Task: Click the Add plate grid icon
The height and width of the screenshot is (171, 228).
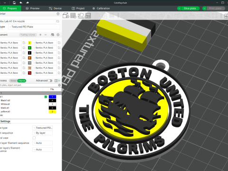Action: tap(73, 16)
